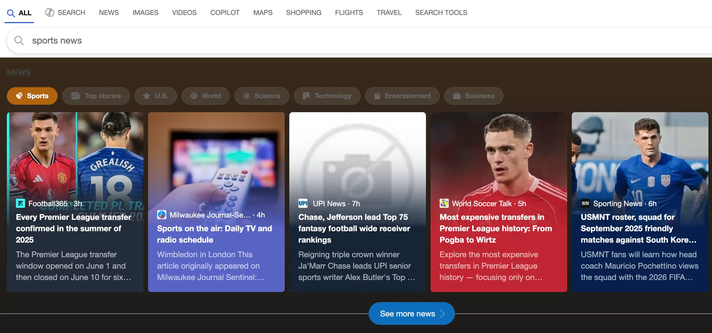Click the World Soccer Talk source logo
Screen dimensions: 712x333
[x=444, y=204]
